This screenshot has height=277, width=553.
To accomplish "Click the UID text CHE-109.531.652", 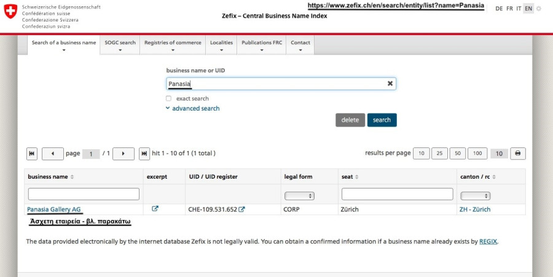I will (x=213, y=209).
